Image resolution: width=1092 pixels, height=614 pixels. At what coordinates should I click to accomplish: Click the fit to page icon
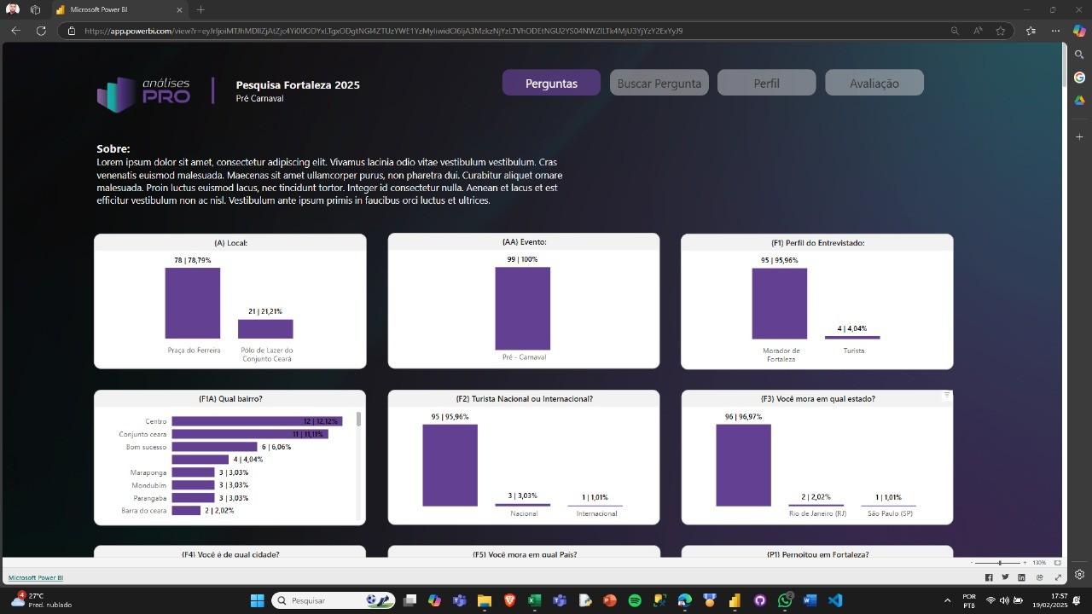click(1058, 563)
